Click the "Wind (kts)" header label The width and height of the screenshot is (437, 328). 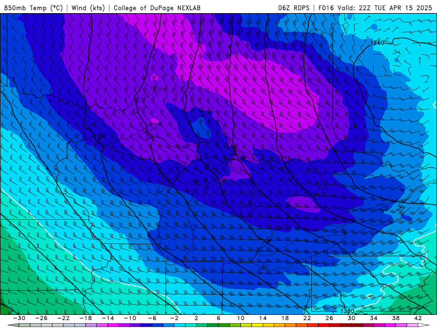88,8
